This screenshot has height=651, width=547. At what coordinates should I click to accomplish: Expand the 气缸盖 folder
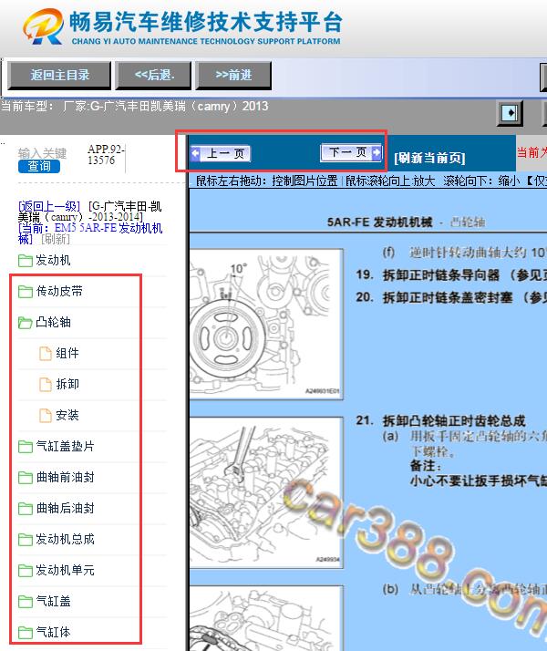(53, 601)
